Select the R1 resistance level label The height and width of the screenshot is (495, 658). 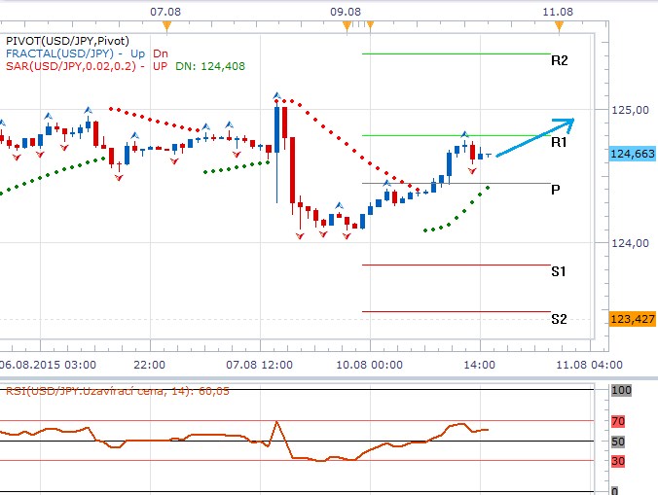[559, 142]
